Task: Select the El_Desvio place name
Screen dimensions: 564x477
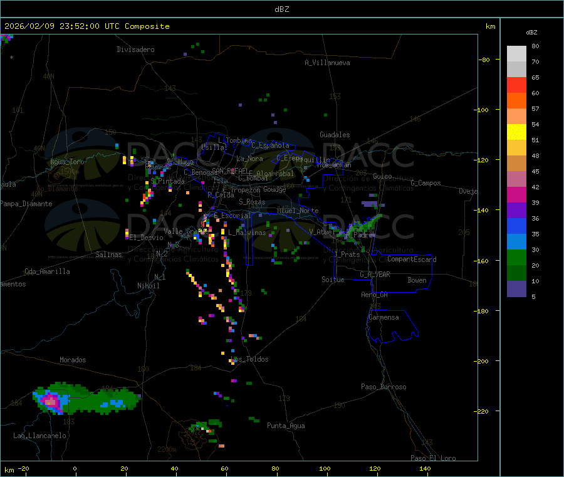Action: (146, 238)
